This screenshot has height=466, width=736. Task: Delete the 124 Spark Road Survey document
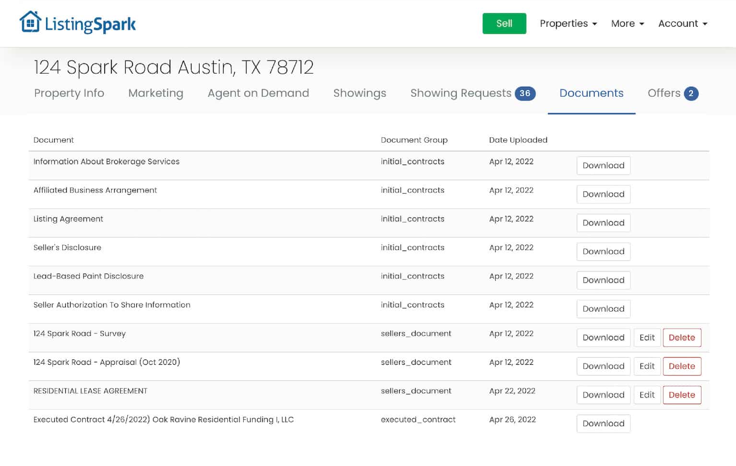[682, 337]
